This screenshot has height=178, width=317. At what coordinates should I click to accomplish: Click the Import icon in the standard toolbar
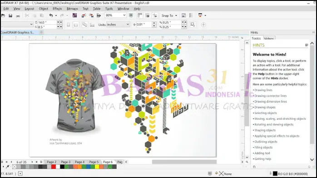[84, 15]
